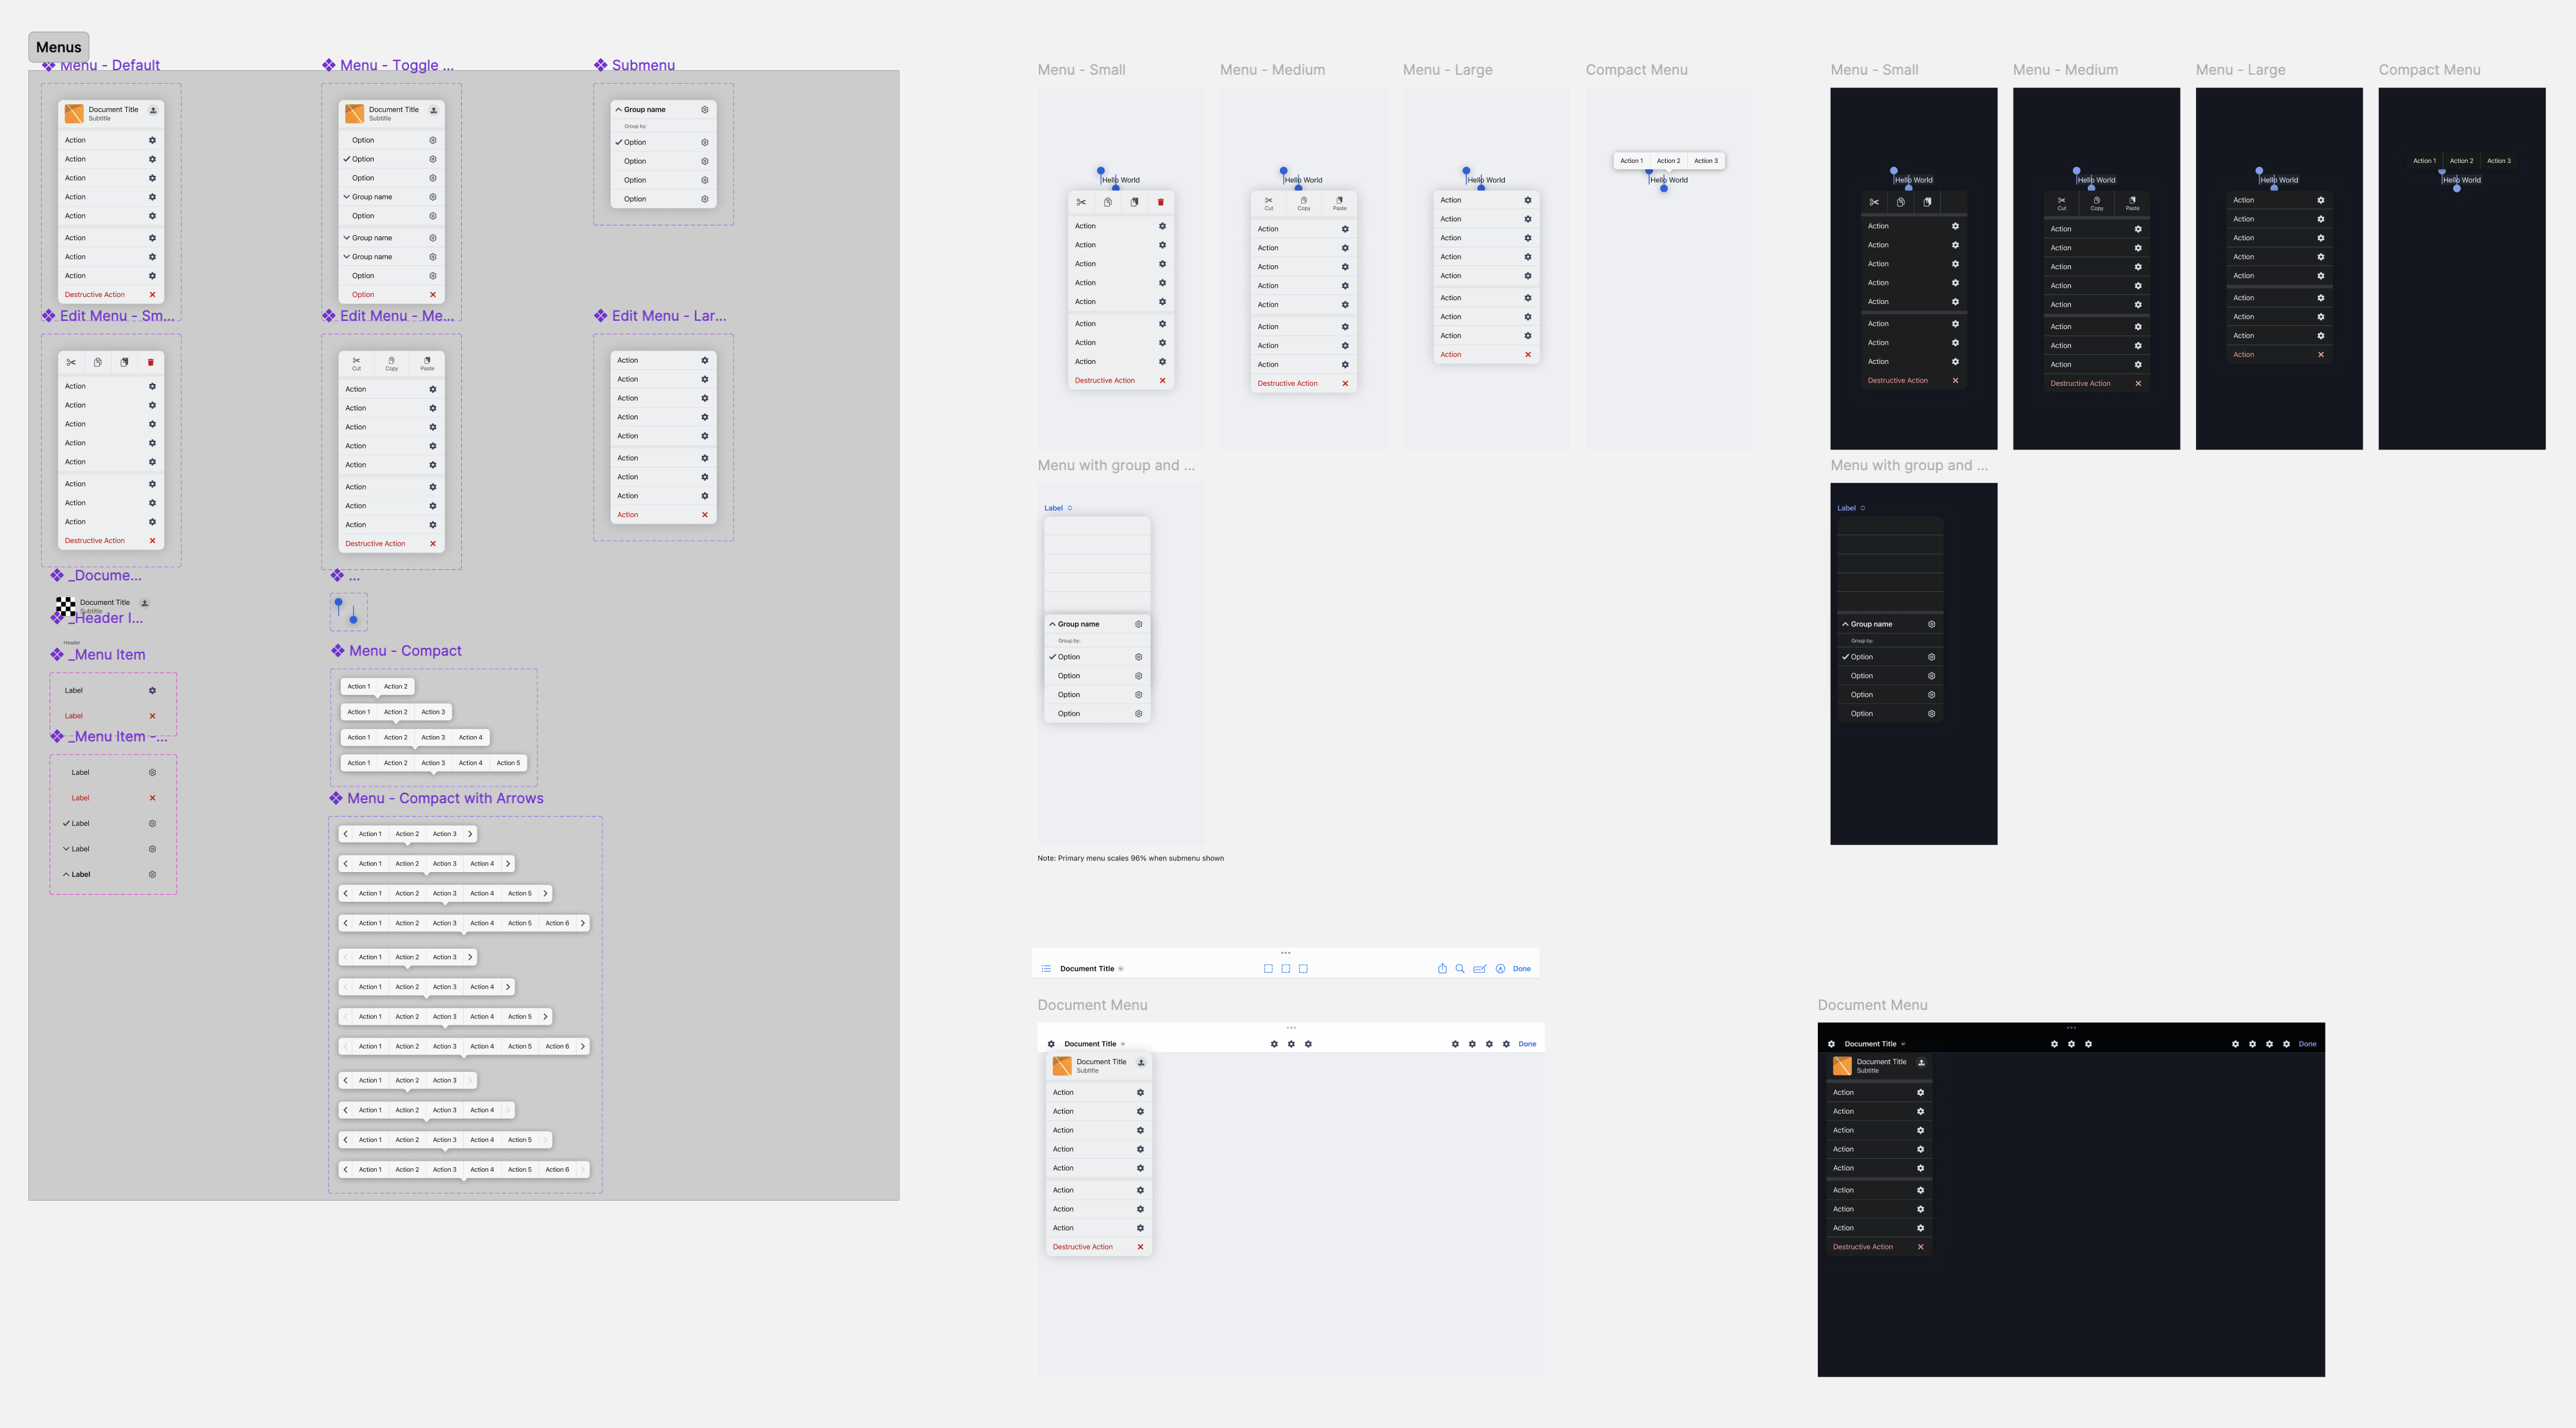The image size is (2576, 1428).
Task: Uncheck the checked Option in Menu - Toggle component
Action: 363,159
